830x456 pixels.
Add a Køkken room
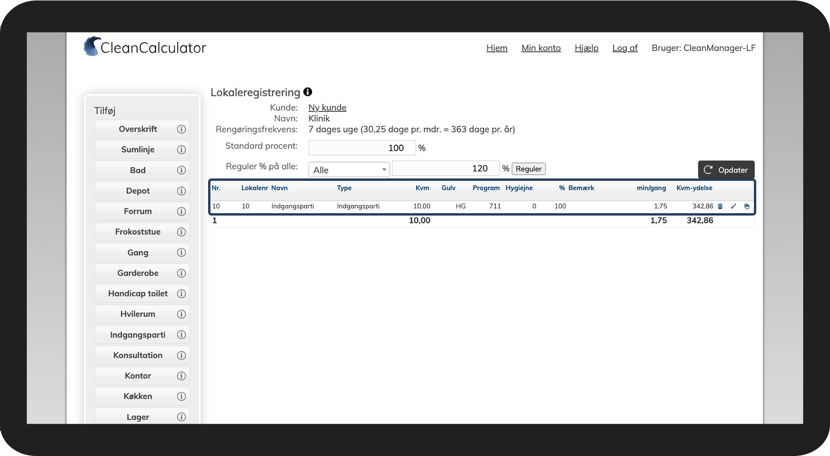(x=142, y=396)
